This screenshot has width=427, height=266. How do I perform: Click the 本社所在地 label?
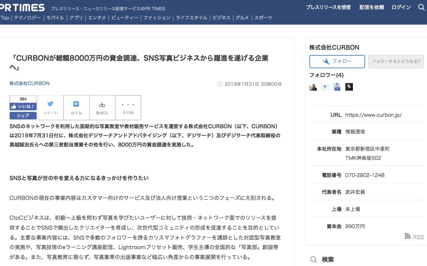pyautogui.click(x=329, y=149)
